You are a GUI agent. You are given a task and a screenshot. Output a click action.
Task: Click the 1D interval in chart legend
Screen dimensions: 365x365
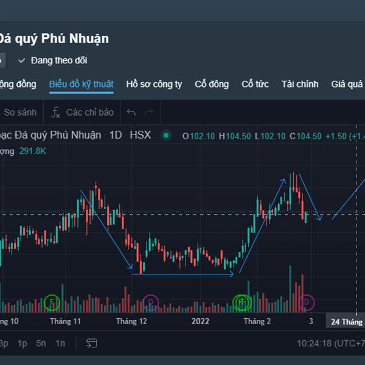116,135
